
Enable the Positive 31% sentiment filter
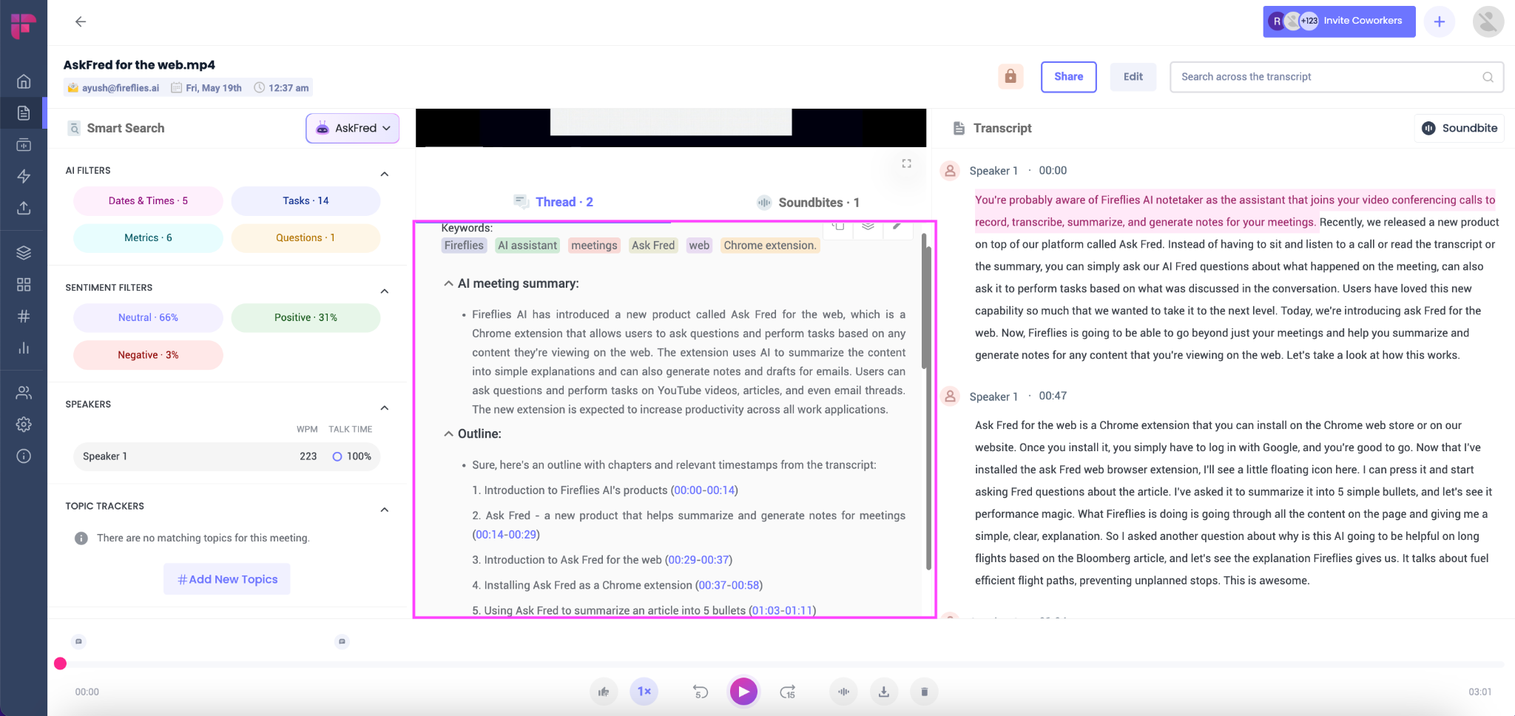click(x=306, y=317)
